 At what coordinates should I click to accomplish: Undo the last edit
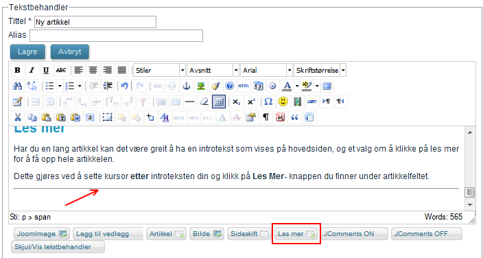point(125,86)
